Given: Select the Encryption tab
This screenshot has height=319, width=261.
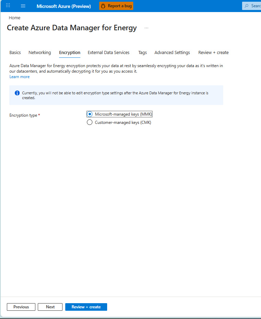Looking at the screenshot, I should click(x=70, y=53).
